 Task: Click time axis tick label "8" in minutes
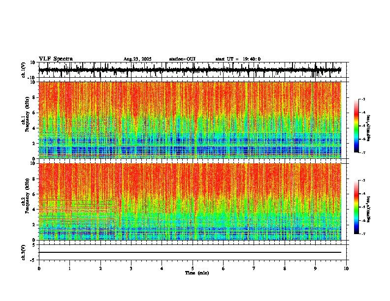click(x=285, y=269)
